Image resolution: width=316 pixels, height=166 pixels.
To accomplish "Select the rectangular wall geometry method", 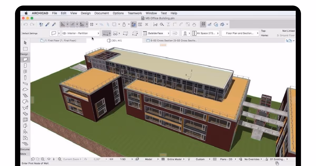I will 126,33.
